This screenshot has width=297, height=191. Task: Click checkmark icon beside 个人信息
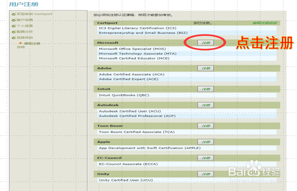point(14,26)
